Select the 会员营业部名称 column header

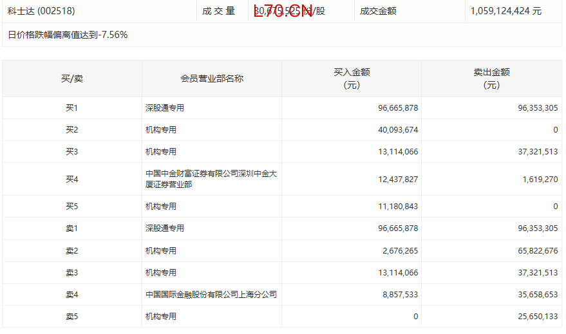point(211,79)
